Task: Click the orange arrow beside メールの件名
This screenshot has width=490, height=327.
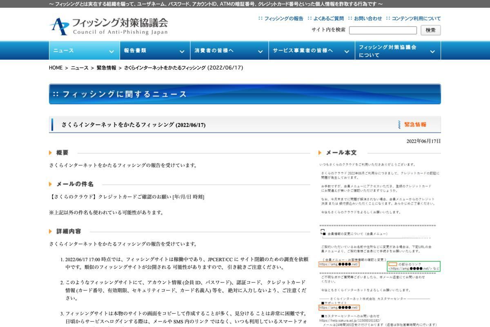Action: click(x=51, y=184)
